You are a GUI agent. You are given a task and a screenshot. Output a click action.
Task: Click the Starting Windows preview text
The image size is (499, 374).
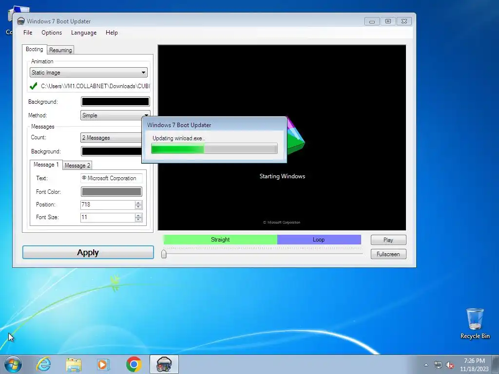(x=282, y=176)
